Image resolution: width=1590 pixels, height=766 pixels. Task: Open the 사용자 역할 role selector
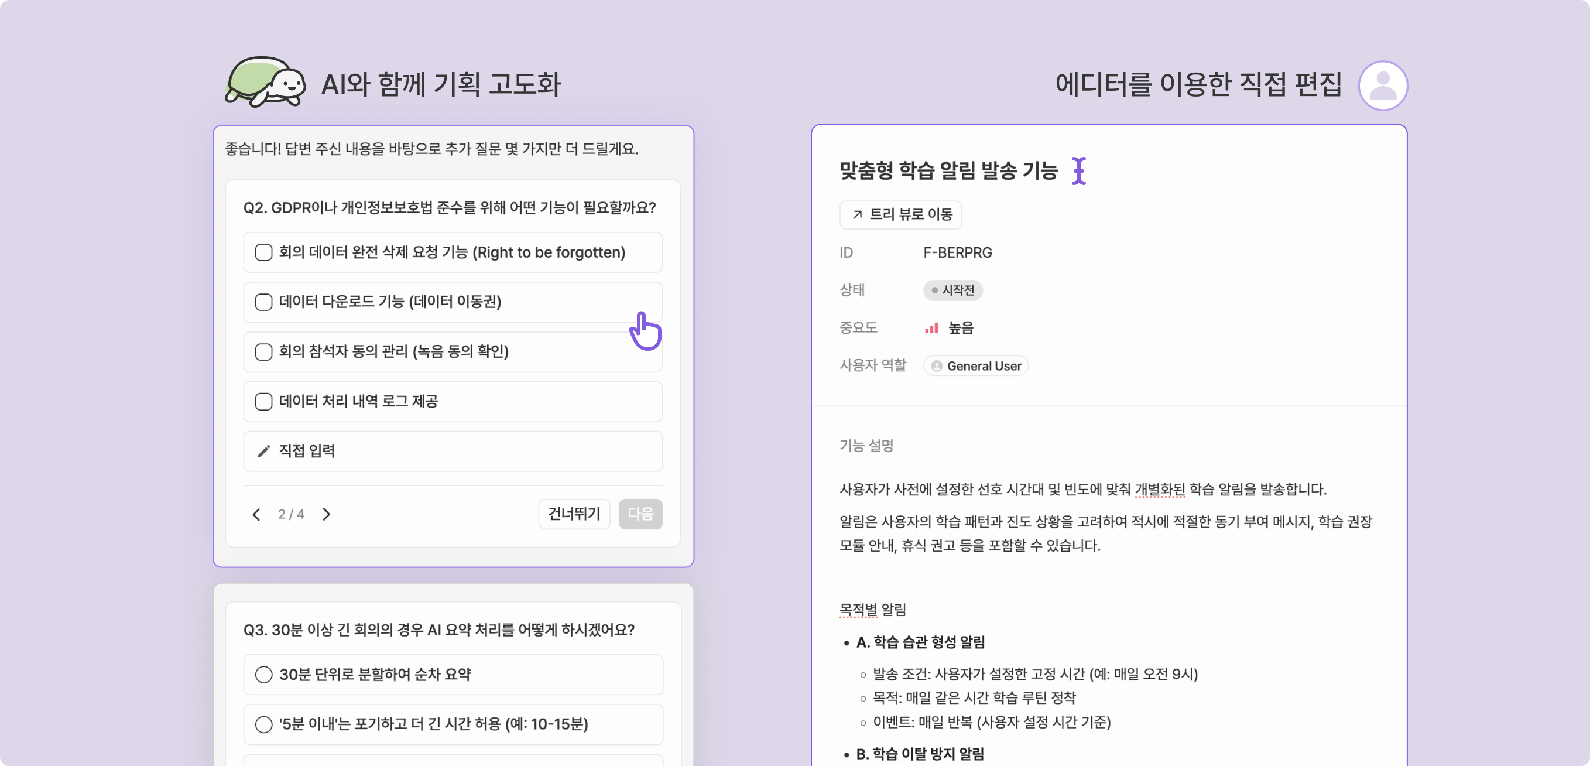975,365
